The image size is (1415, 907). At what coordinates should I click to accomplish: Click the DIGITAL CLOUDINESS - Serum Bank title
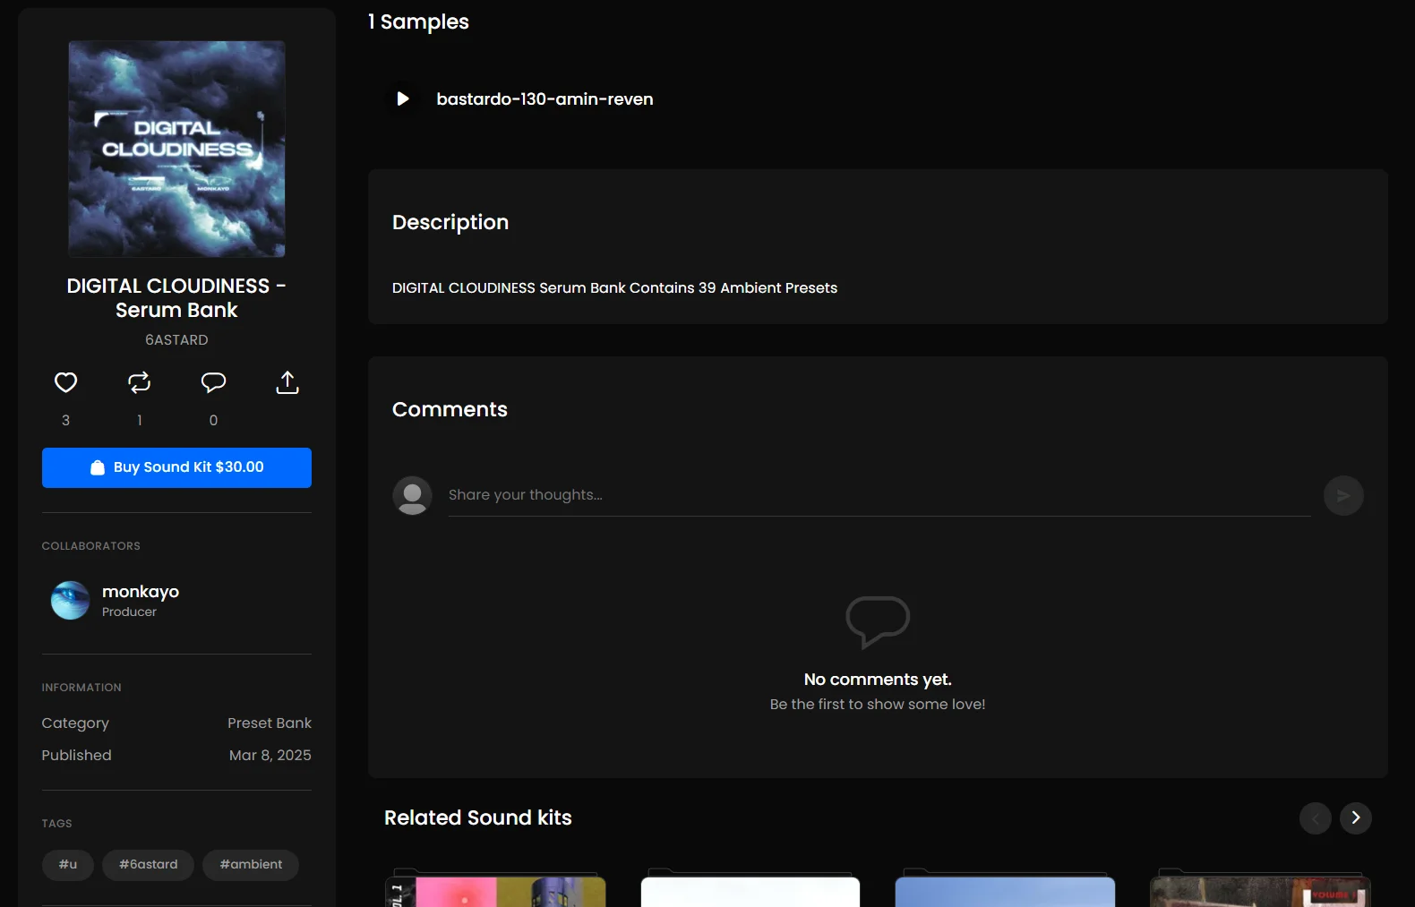pos(176,298)
